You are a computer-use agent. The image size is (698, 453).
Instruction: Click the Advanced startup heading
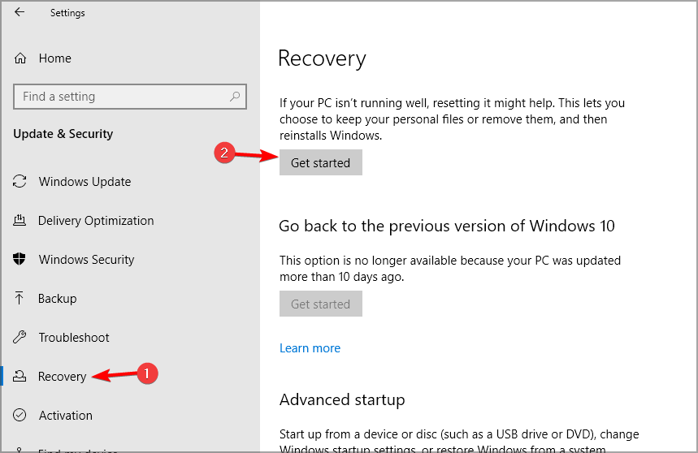[342, 399]
